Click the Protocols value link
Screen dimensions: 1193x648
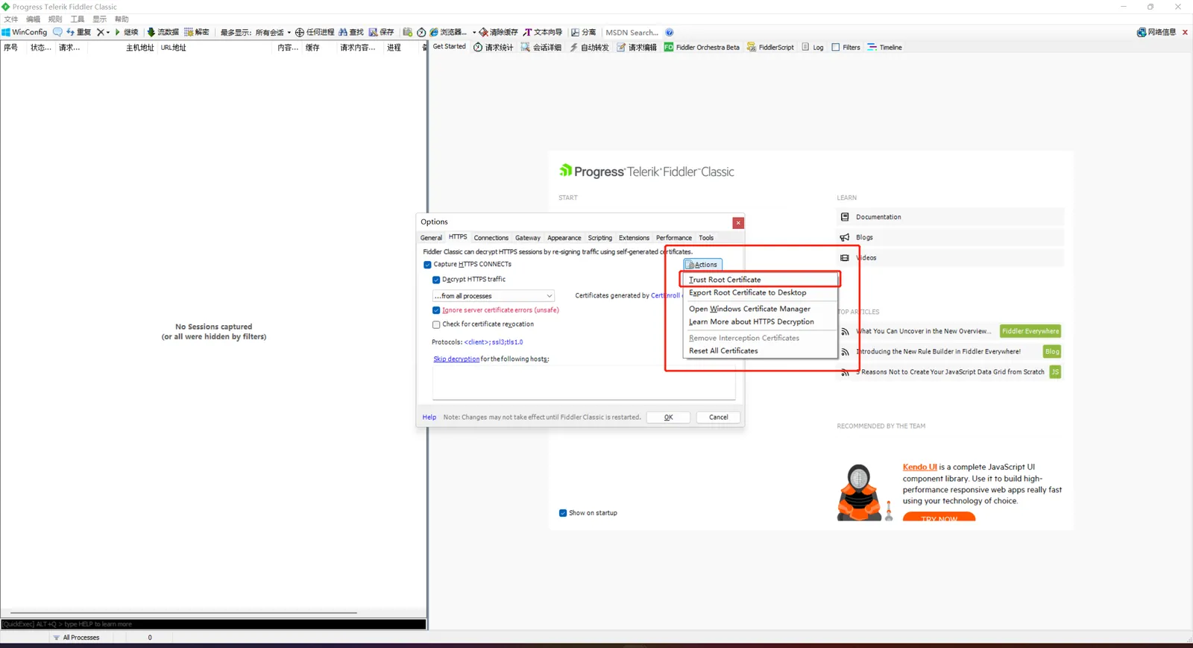[494, 342]
